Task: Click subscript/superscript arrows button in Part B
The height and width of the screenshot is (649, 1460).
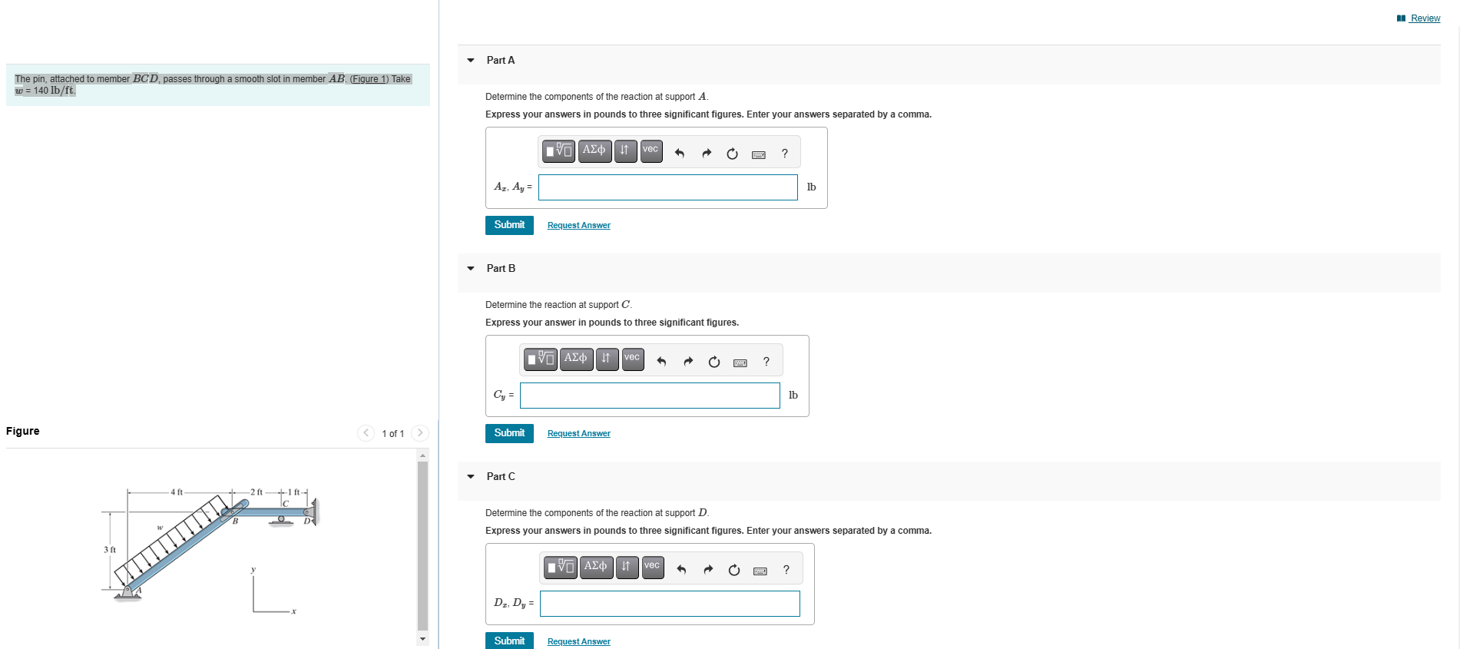Action: [x=607, y=359]
